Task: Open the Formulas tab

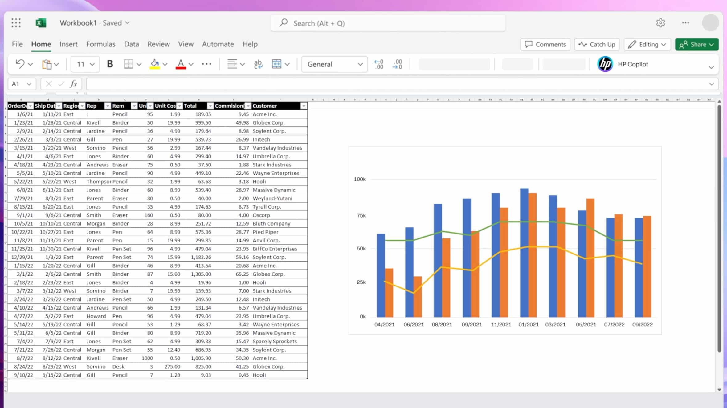Action: point(100,44)
